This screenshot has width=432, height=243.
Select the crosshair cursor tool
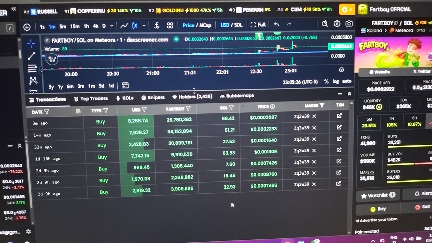[31, 44]
